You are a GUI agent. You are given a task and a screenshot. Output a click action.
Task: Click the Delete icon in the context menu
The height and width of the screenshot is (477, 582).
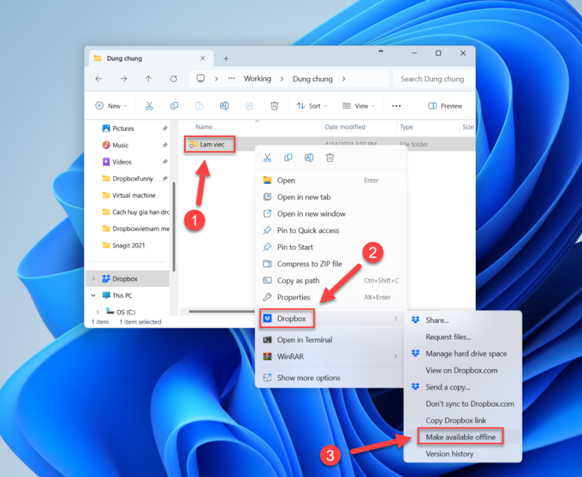[x=330, y=157]
